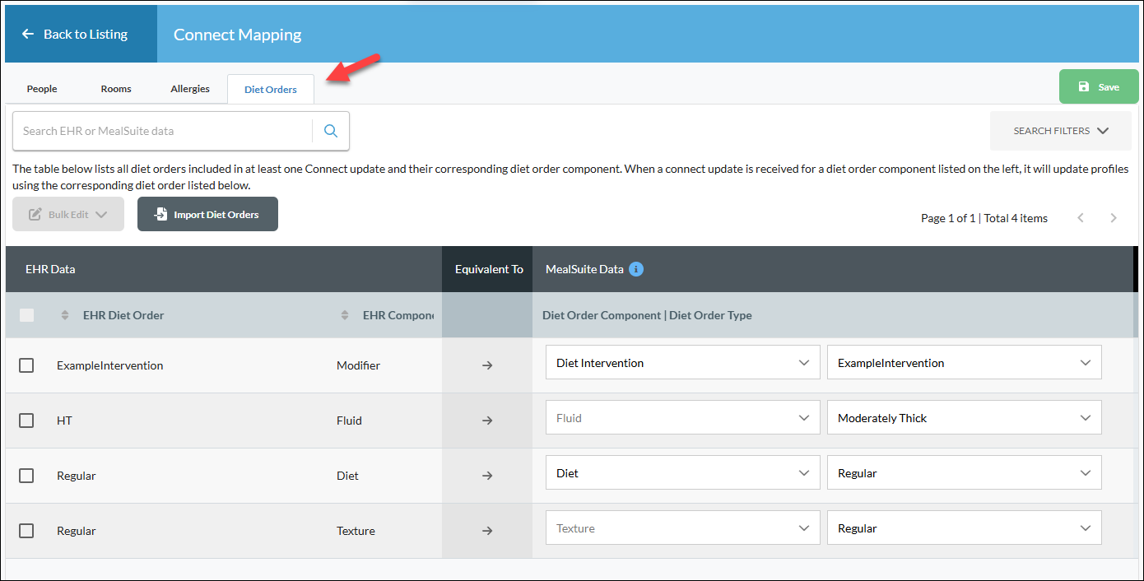Click the arrow in ExampleIntervention row

click(x=487, y=365)
